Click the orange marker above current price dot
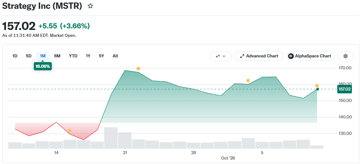The image size is (362, 164). [x=317, y=85]
